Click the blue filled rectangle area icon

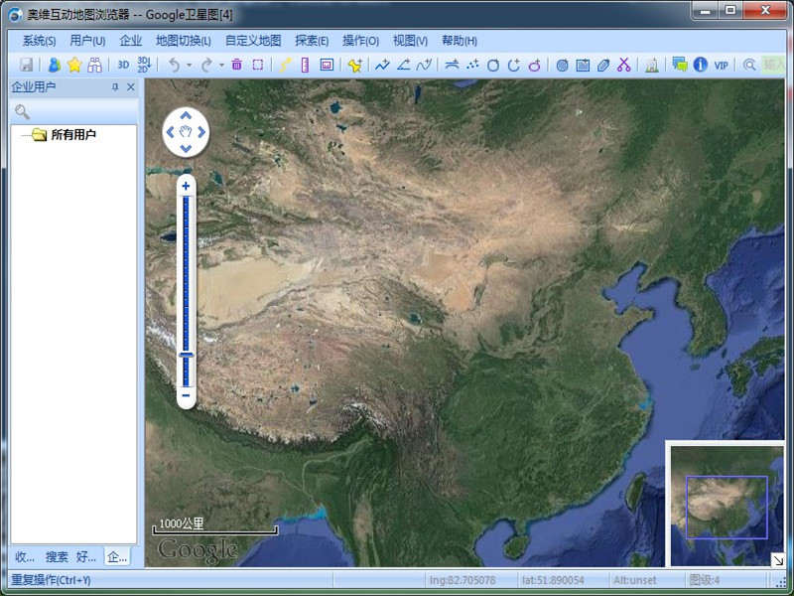coord(583,65)
